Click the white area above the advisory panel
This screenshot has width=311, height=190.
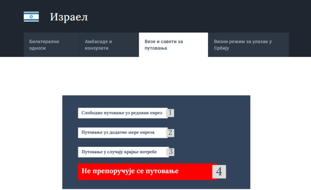[155, 76]
